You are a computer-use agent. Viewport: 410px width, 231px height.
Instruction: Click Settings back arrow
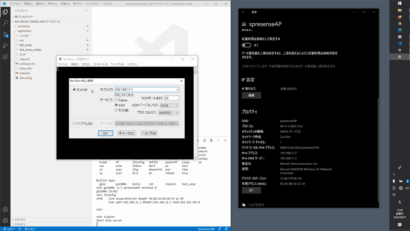(243, 12)
